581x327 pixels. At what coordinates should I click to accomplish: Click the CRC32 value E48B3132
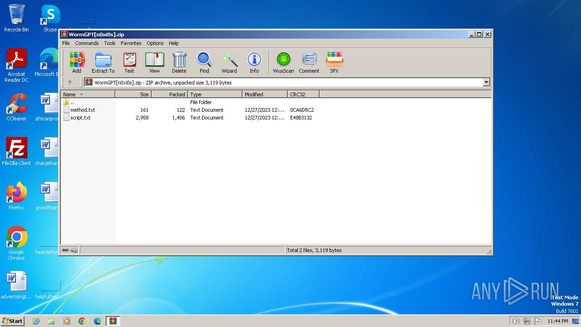301,118
